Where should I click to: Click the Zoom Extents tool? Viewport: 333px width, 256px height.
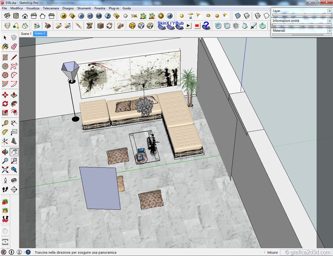5,170
